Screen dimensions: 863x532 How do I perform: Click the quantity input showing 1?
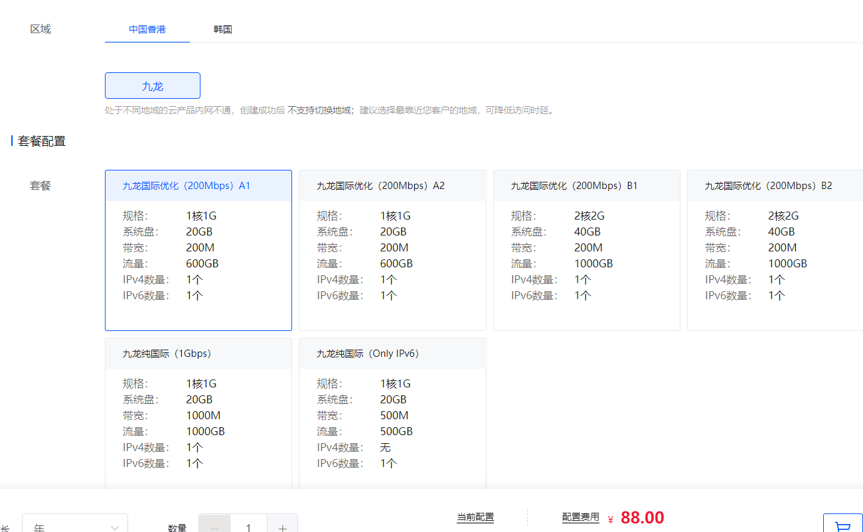tap(248, 527)
